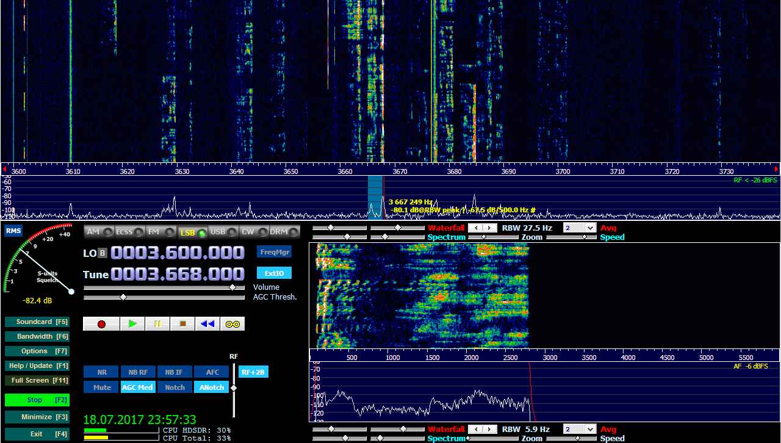Open the ExtIO dialog
The width and height of the screenshot is (781, 443).
[274, 273]
